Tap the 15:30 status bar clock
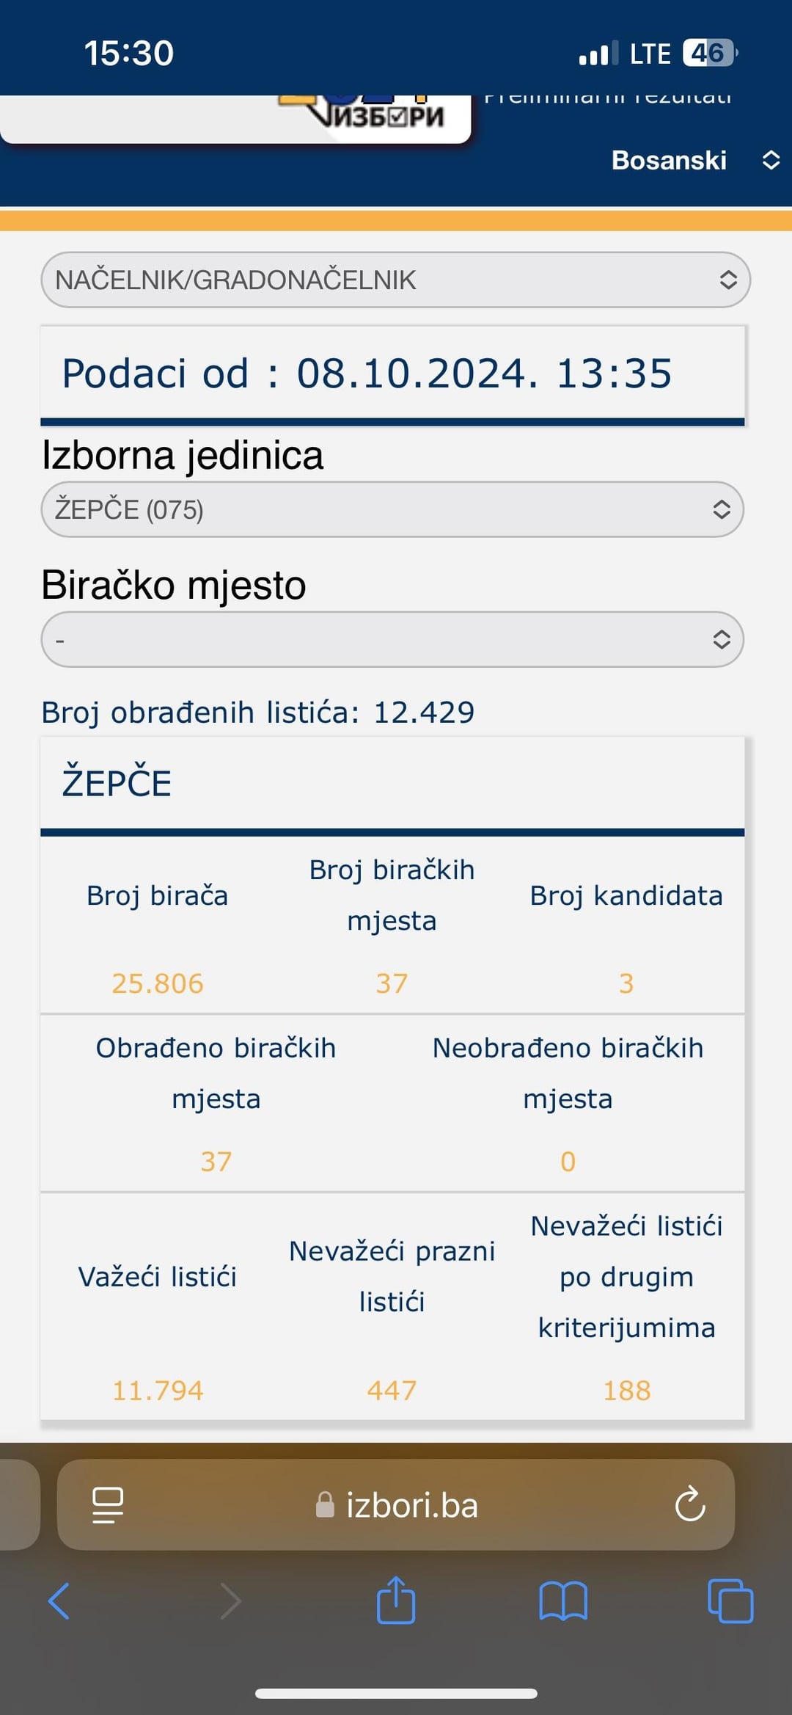The width and height of the screenshot is (792, 1715). pyautogui.click(x=129, y=54)
